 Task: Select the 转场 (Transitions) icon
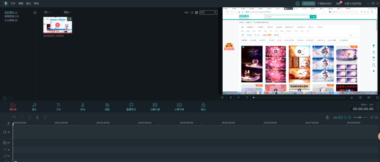coord(82,106)
